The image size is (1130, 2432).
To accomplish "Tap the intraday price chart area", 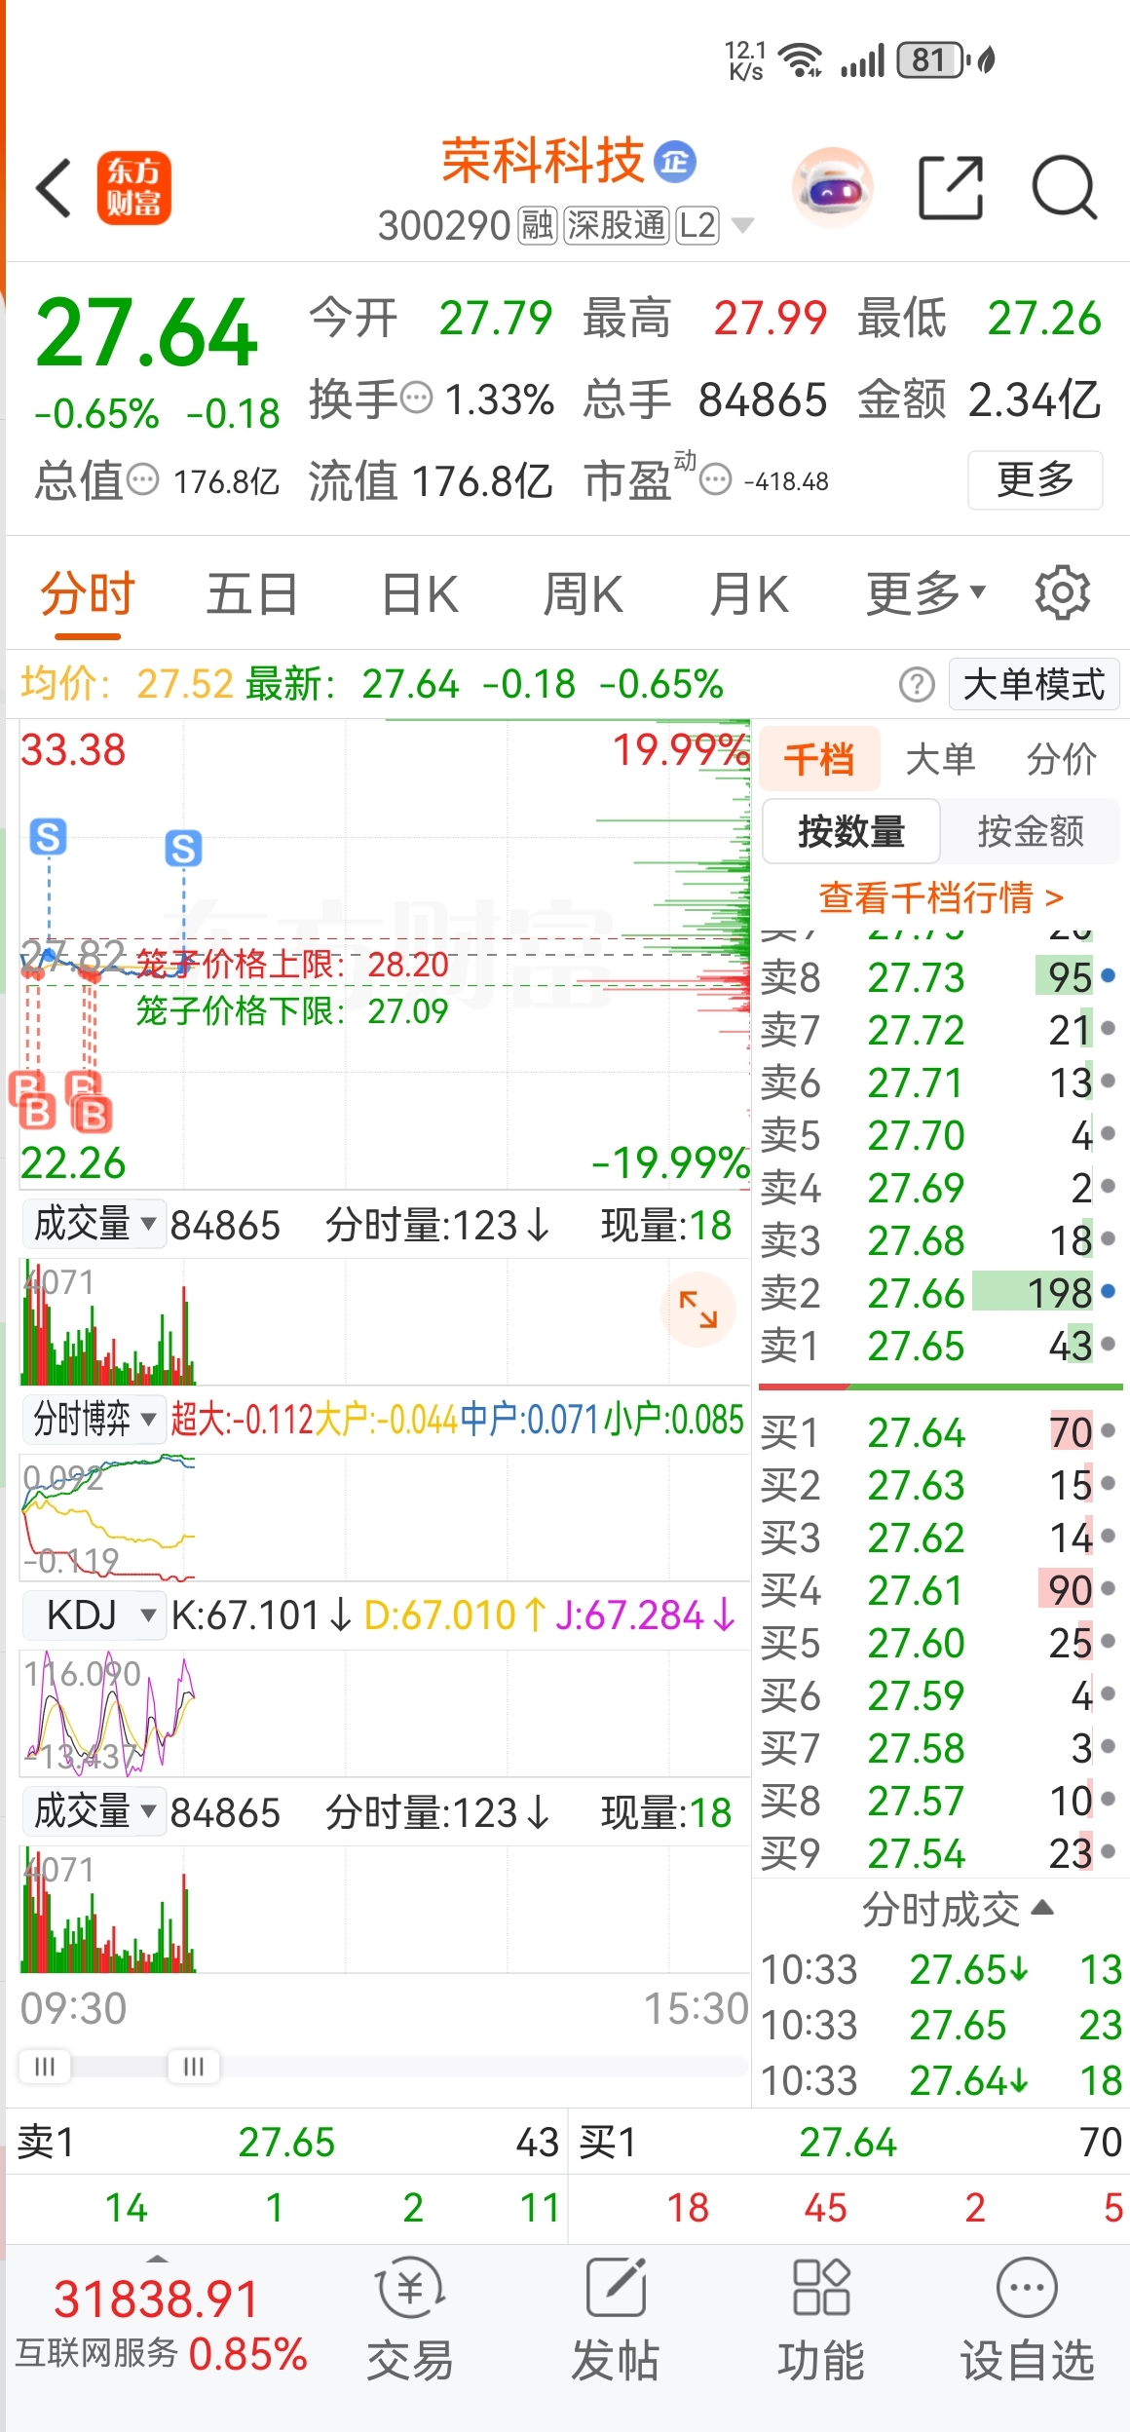I will 385,955.
